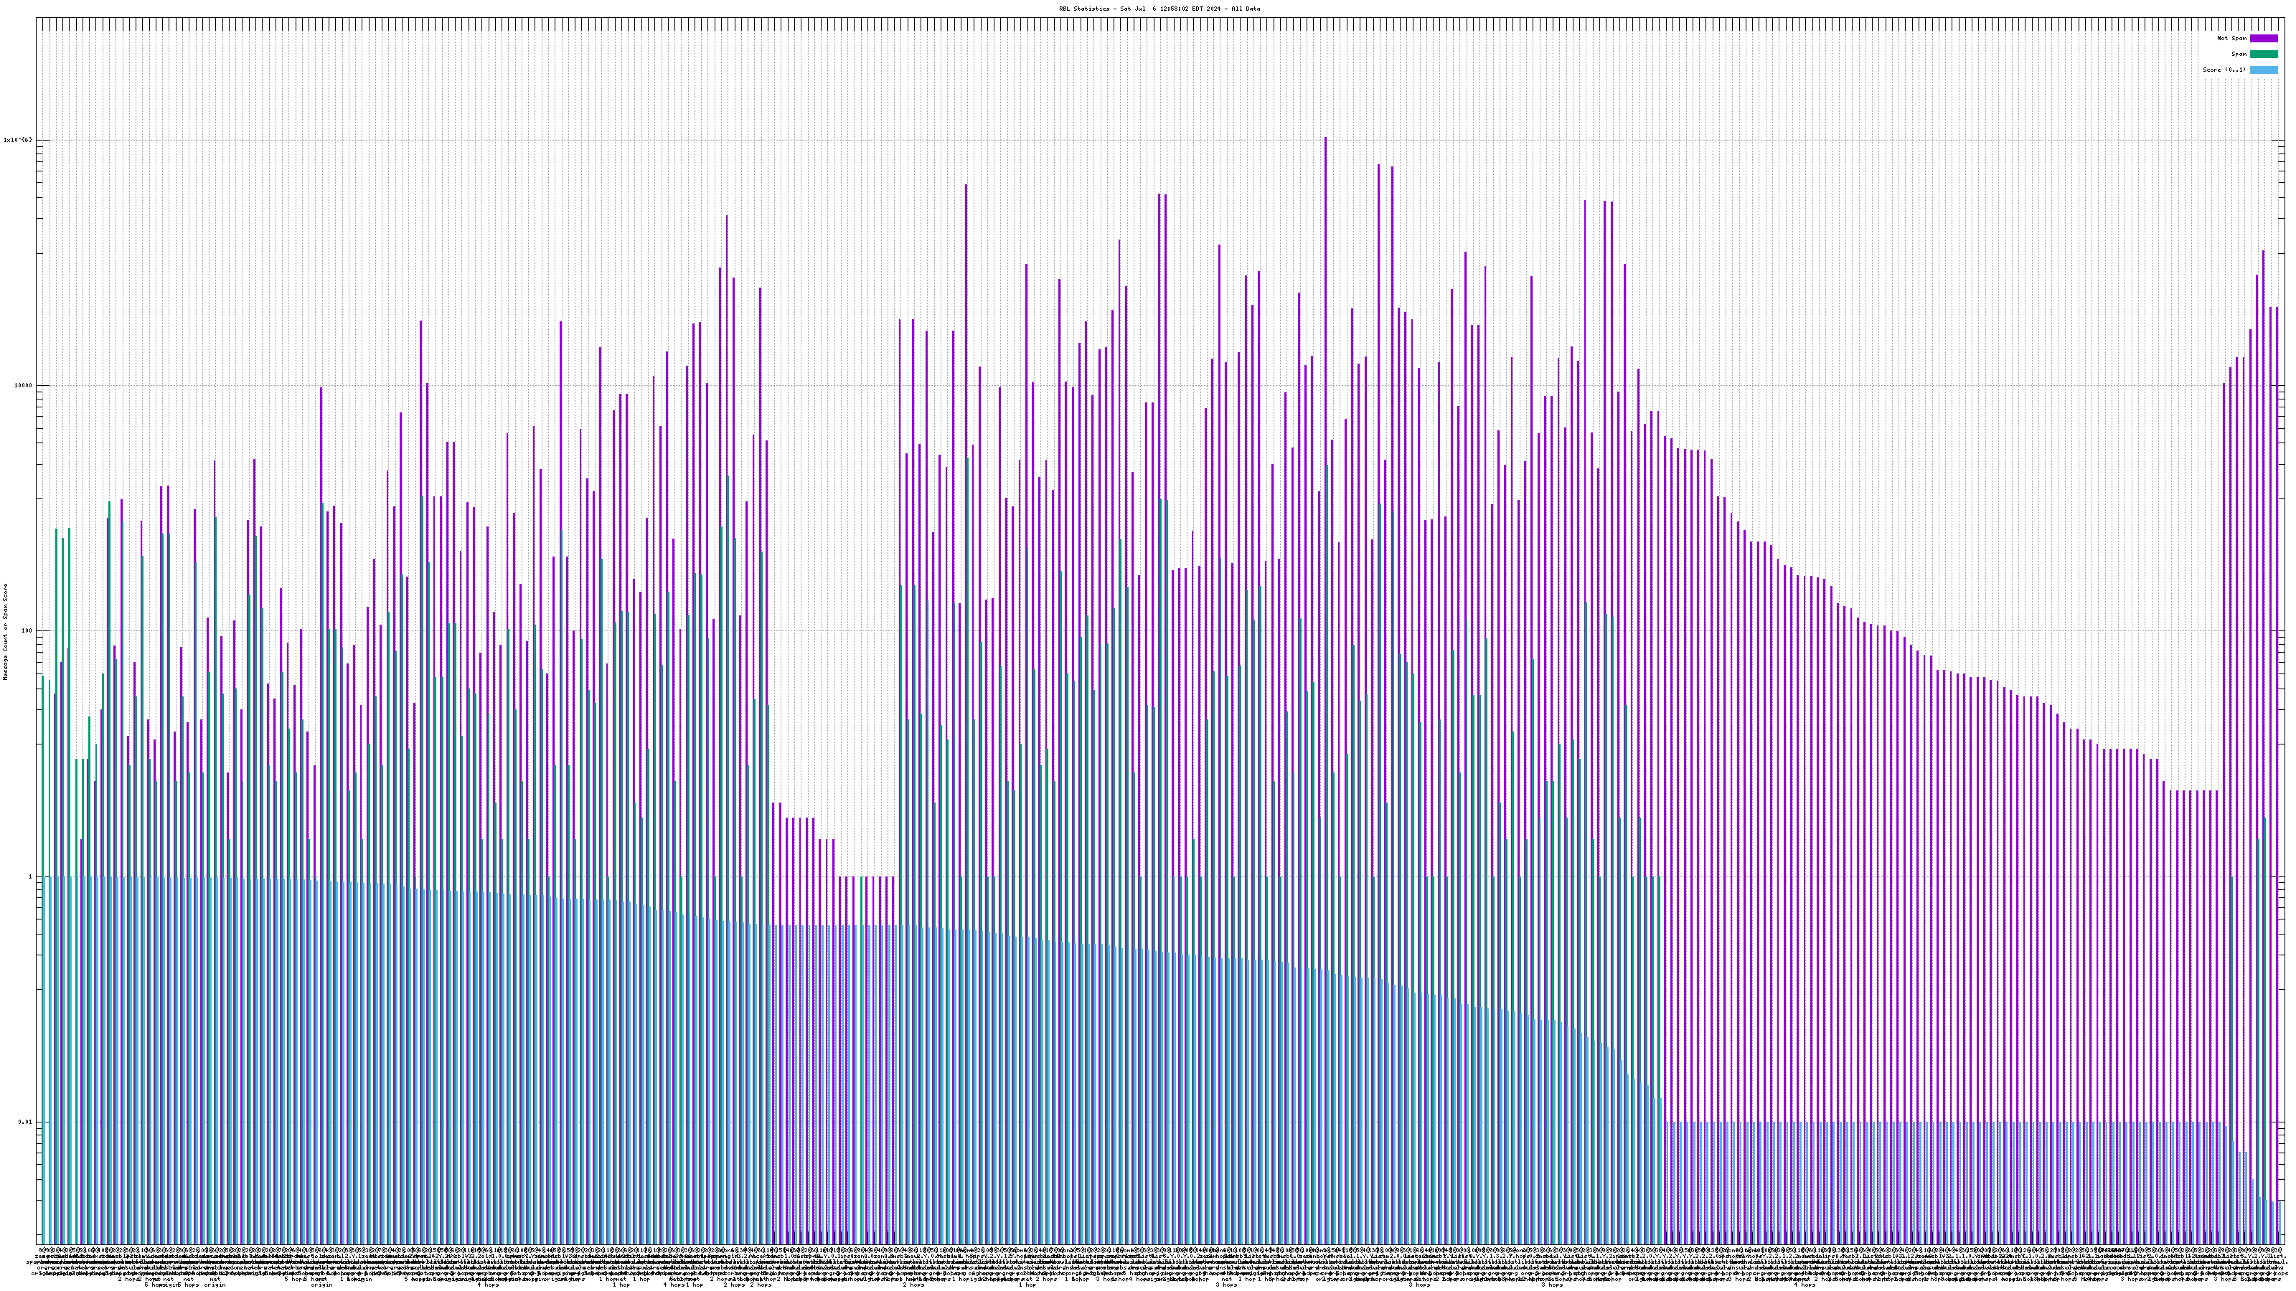Click the 1 y-axis tick label
The height and width of the screenshot is (1291, 2296).
tap(30, 876)
